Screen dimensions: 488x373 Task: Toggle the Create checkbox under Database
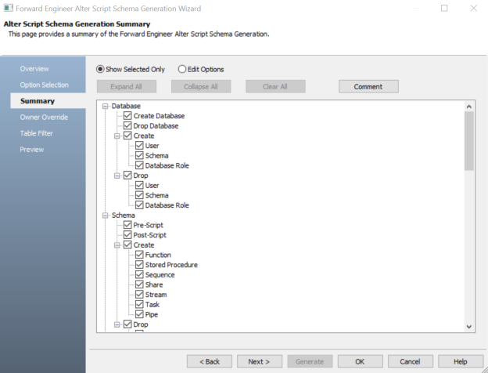127,136
